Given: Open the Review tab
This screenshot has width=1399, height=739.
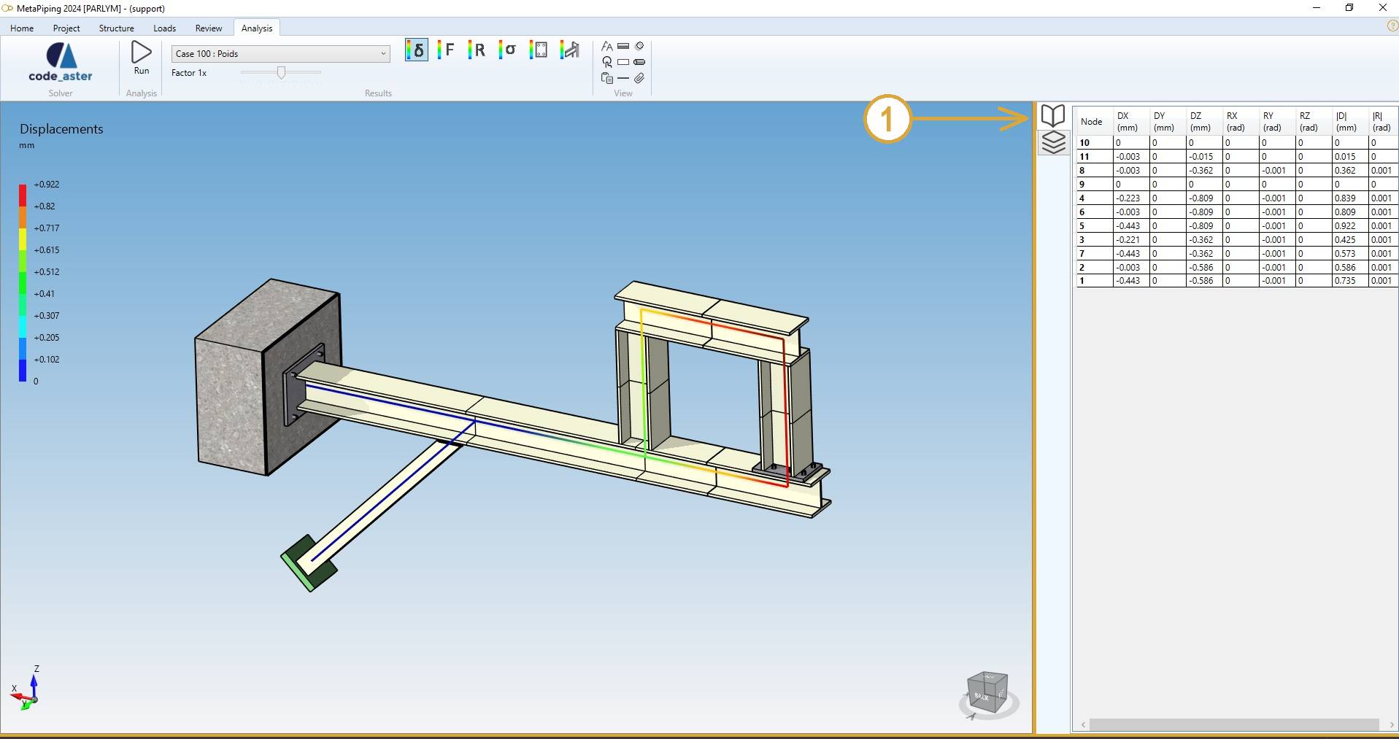Looking at the screenshot, I should (x=209, y=28).
